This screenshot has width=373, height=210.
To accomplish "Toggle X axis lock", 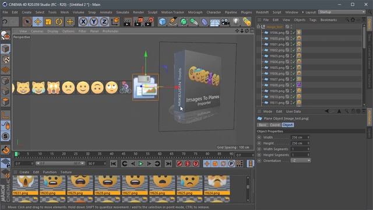I will click(83, 22).
